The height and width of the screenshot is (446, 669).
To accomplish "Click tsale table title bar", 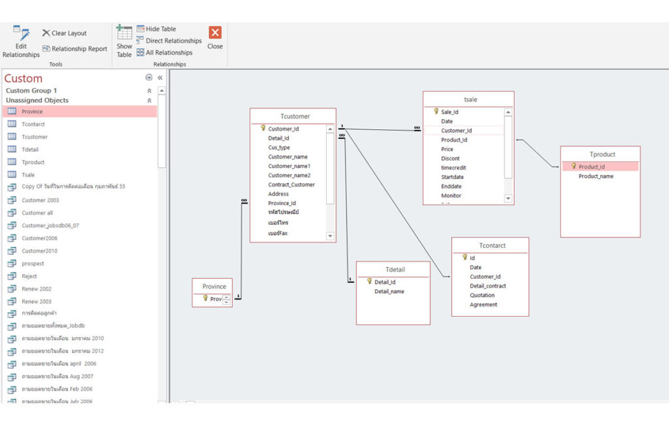I will tap(468, 99).
